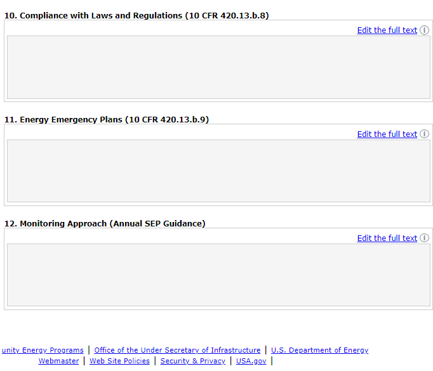Go to the Security & Privacy page
The height and width of the screenshot is (371, 433).
click(x=192, y=361)
